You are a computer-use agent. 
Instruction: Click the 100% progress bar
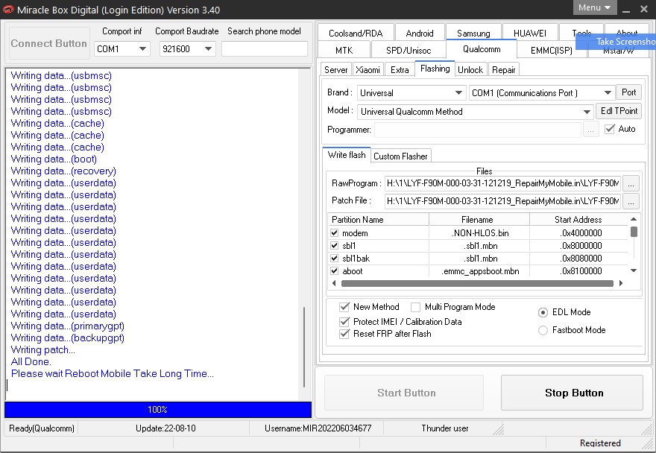pos(158,410)
